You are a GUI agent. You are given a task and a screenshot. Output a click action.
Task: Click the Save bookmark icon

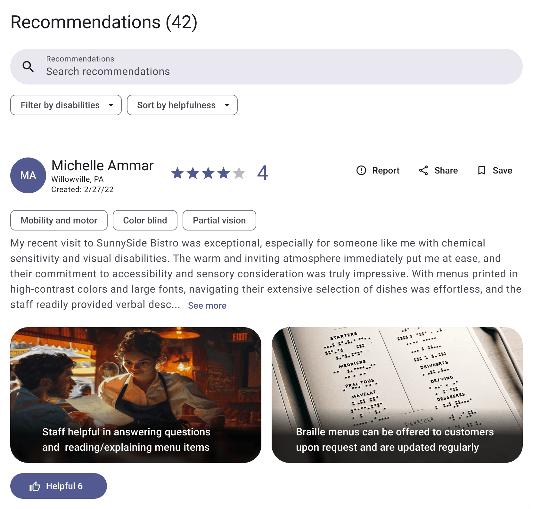tap(481, 170)
